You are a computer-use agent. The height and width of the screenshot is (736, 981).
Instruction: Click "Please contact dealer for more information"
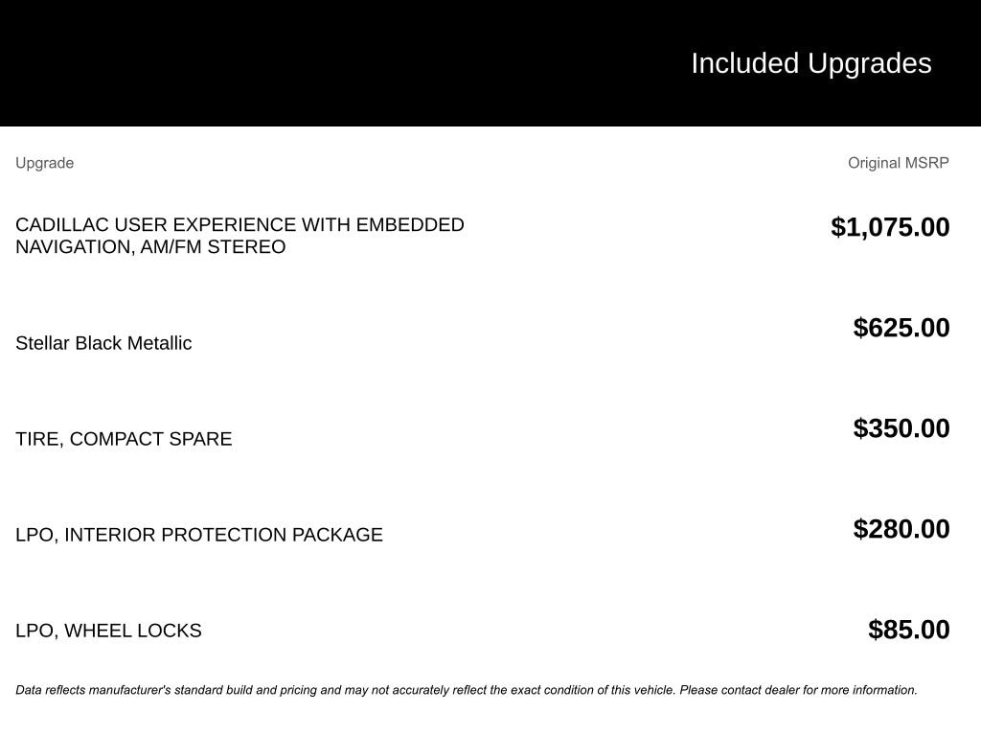point(798,690)
